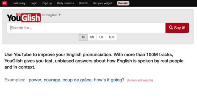This screenshot has height=111, width=197.
Task: Select the AUS accent filter
Action: pyautogui.click(x=111, y=37)
